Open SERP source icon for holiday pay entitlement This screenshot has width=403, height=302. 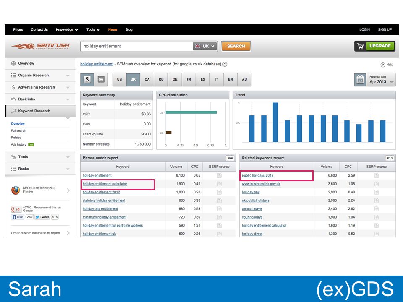pos(219,209)
